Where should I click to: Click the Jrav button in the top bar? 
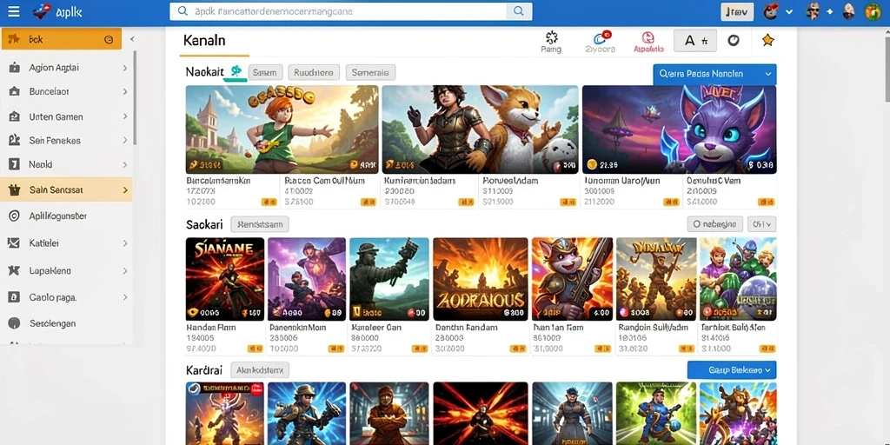click(x=737, y=11)
